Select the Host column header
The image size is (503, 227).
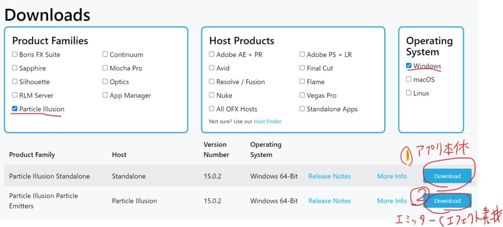[x=119, y=154]
